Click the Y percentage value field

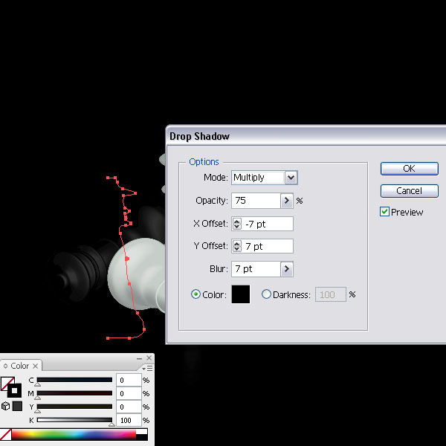tap(129, 407)
